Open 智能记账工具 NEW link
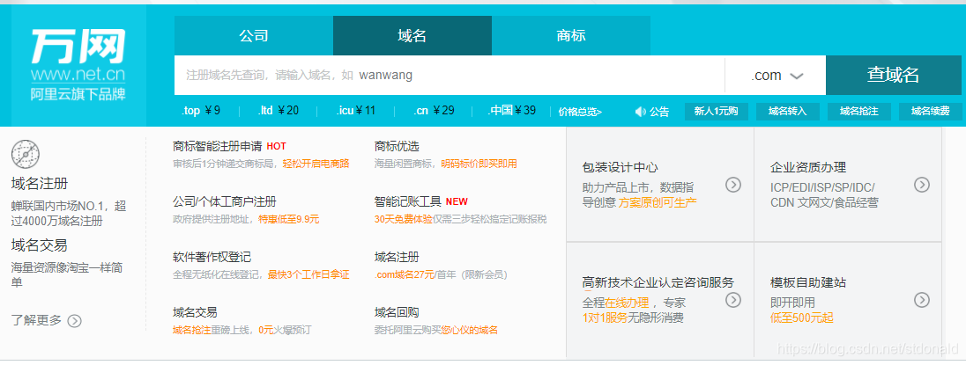The image size is (966, 365). pyautogui.click(x=420, y=201)
